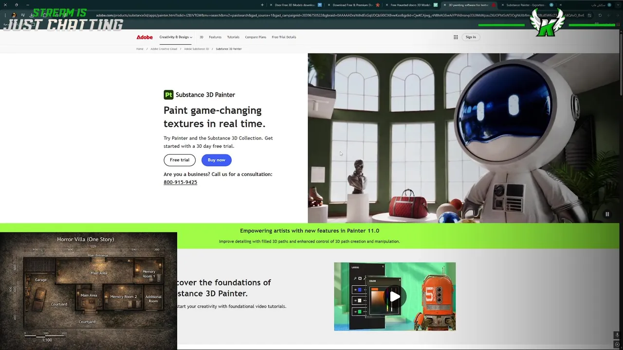Close the Free Haunted doors 3D Models tab

click(387, 5)
